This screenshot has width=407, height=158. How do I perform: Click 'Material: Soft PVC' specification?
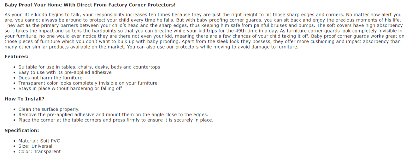click(x=39, y=141)
